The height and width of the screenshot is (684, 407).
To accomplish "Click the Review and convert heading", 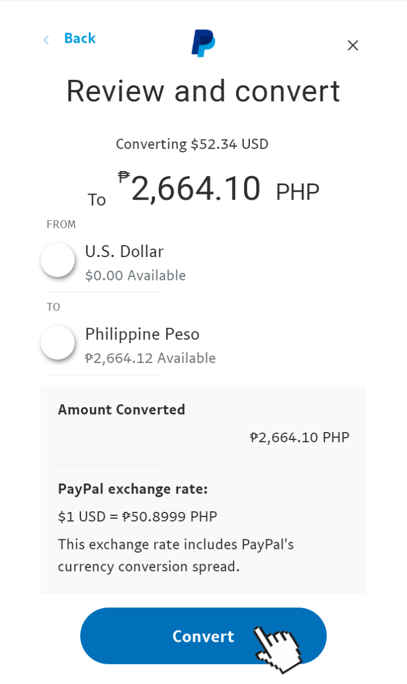I will pos(203,91).
